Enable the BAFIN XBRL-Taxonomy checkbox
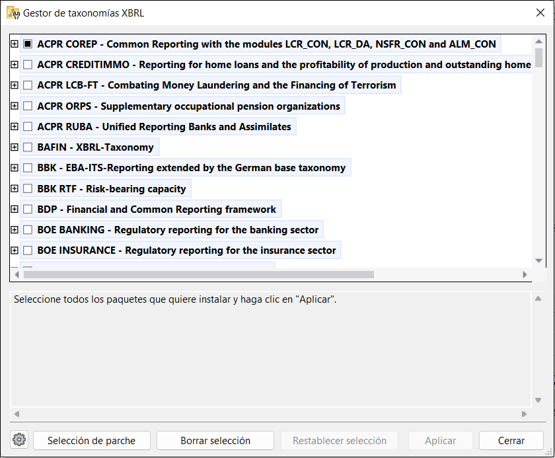 tap(28, 147)
